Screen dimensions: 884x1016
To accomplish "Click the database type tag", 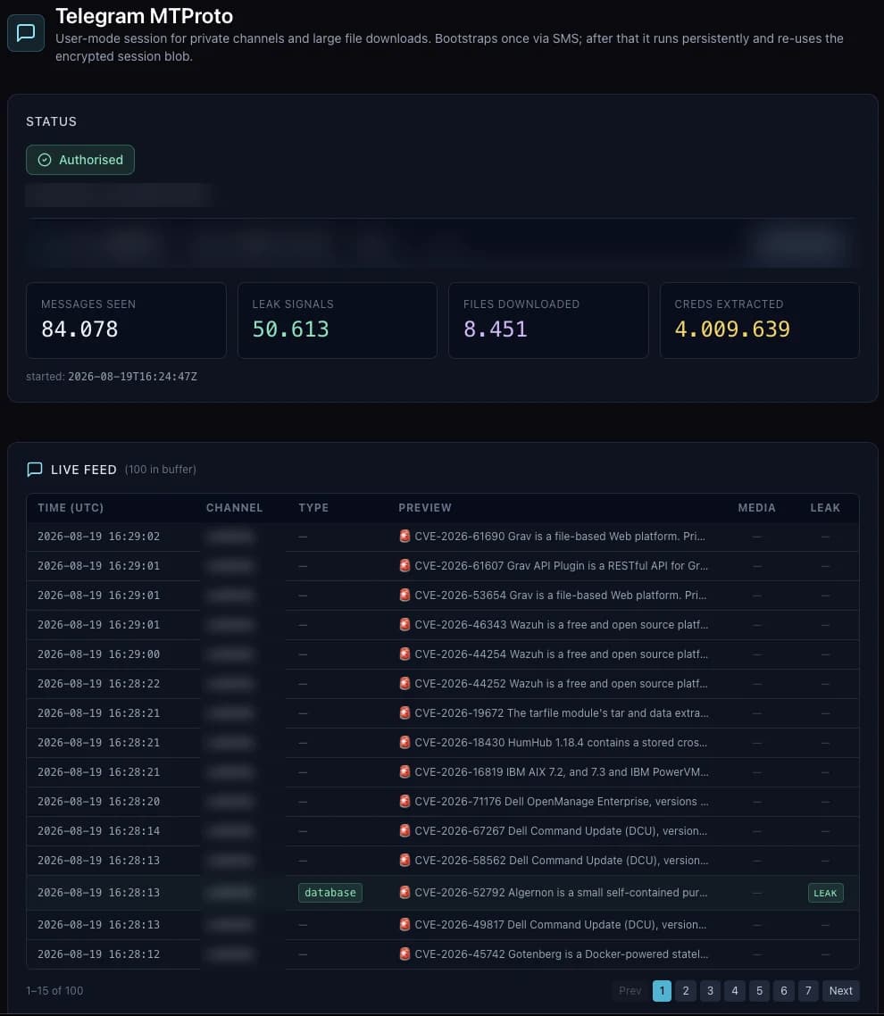I will pyautogui.click(x=329, y=892).
